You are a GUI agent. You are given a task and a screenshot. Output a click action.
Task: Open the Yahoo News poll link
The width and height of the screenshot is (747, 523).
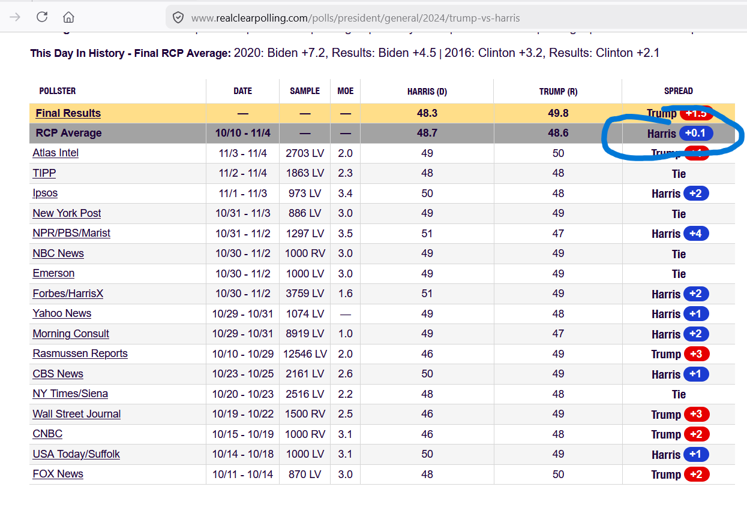[x=62, y=313]
